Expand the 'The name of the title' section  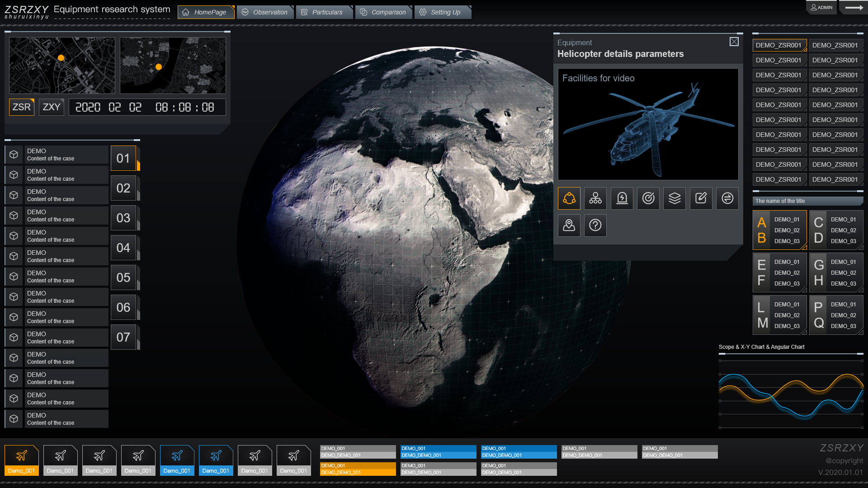pos(807,201)
